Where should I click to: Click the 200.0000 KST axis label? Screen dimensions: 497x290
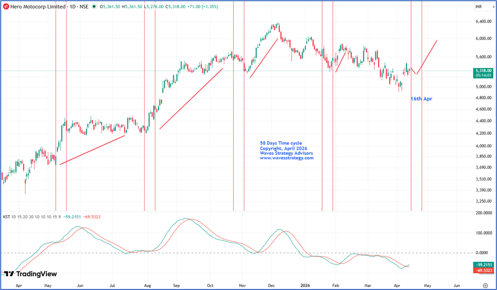(x=484, y=213)
